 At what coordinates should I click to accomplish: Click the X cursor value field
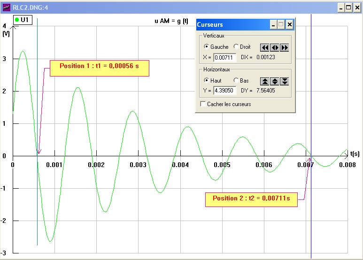point(225,58)
